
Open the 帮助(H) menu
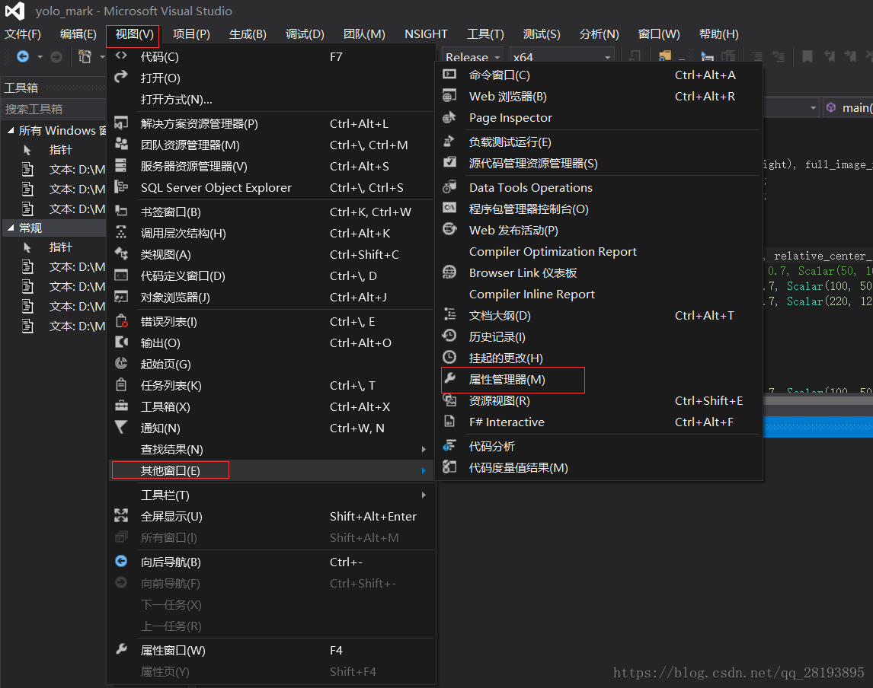[719, 34]
